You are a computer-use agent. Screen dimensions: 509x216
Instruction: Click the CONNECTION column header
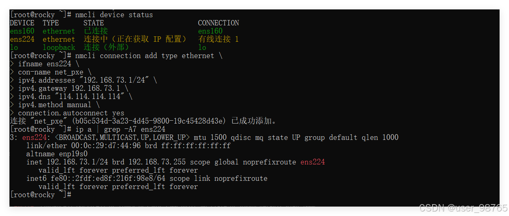click(x=218, y=23)
